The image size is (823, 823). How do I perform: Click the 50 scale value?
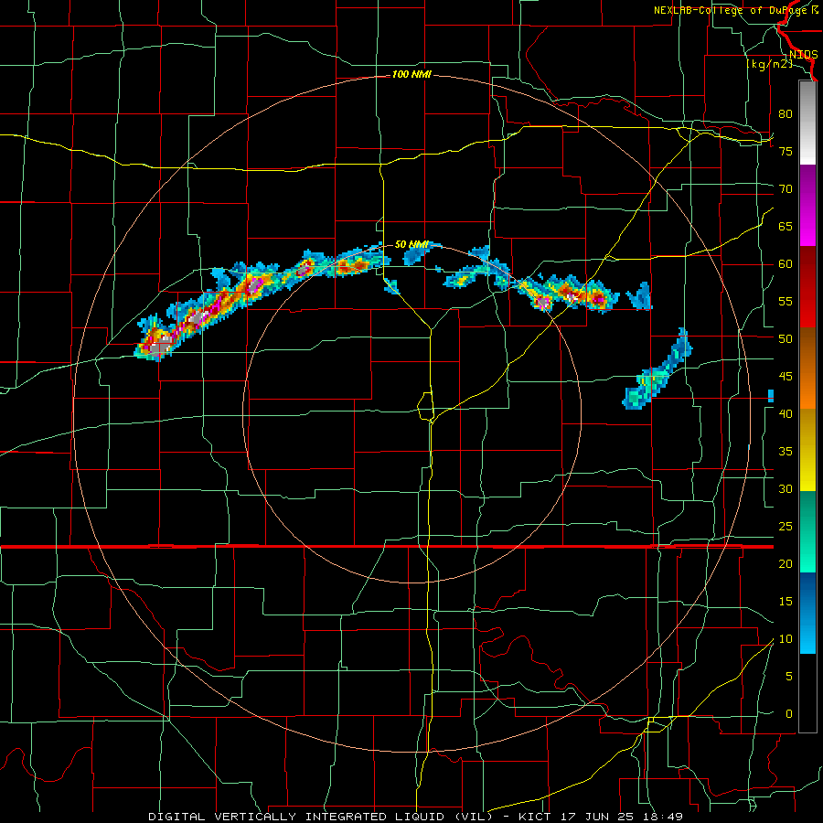[786, 338]
